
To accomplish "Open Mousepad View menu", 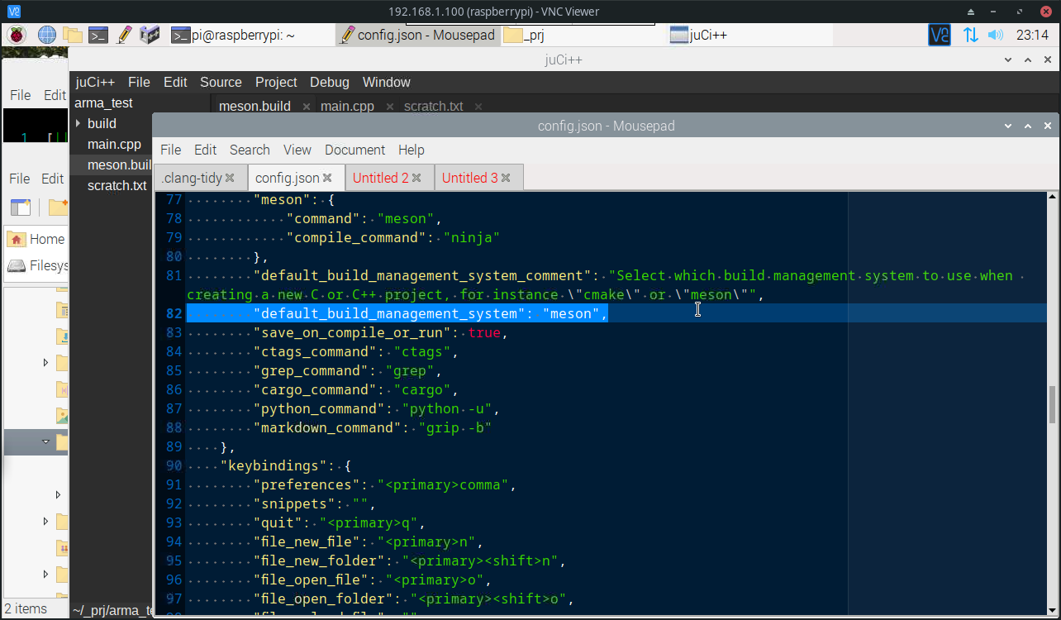I will click(297, 150).
